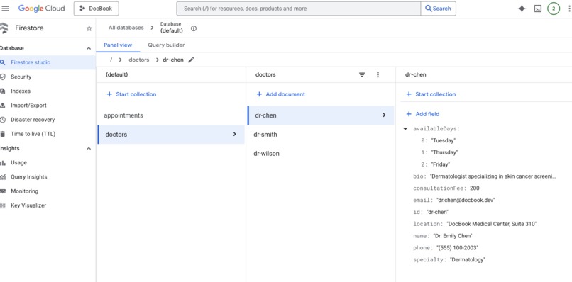Viewport: 572px width, 282px height.
Task: Click the "Thursday" array value
Action: point(444,152)
